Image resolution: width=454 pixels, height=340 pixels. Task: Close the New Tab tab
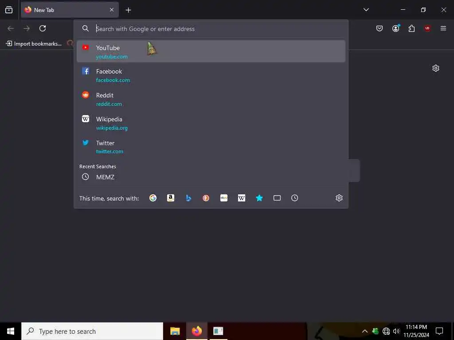[x=111, y=10]
